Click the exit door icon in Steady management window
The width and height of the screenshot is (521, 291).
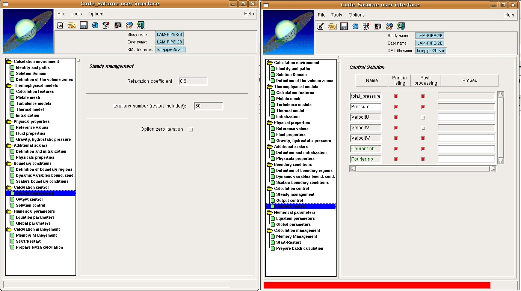[x=140, y=25]
